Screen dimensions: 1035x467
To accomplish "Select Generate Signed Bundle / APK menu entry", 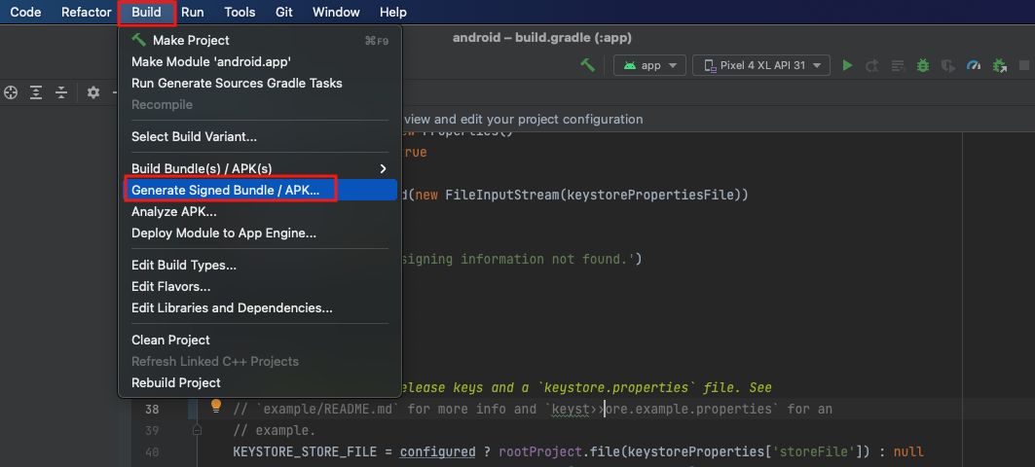I will 226,190.
